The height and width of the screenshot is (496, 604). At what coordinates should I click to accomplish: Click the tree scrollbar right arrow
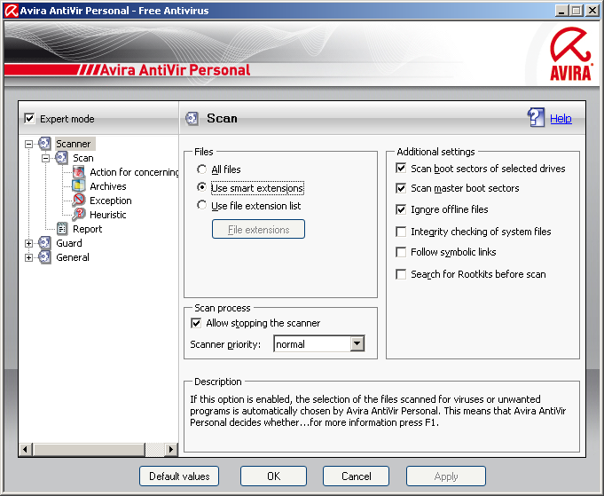click(x=170, y=449)
